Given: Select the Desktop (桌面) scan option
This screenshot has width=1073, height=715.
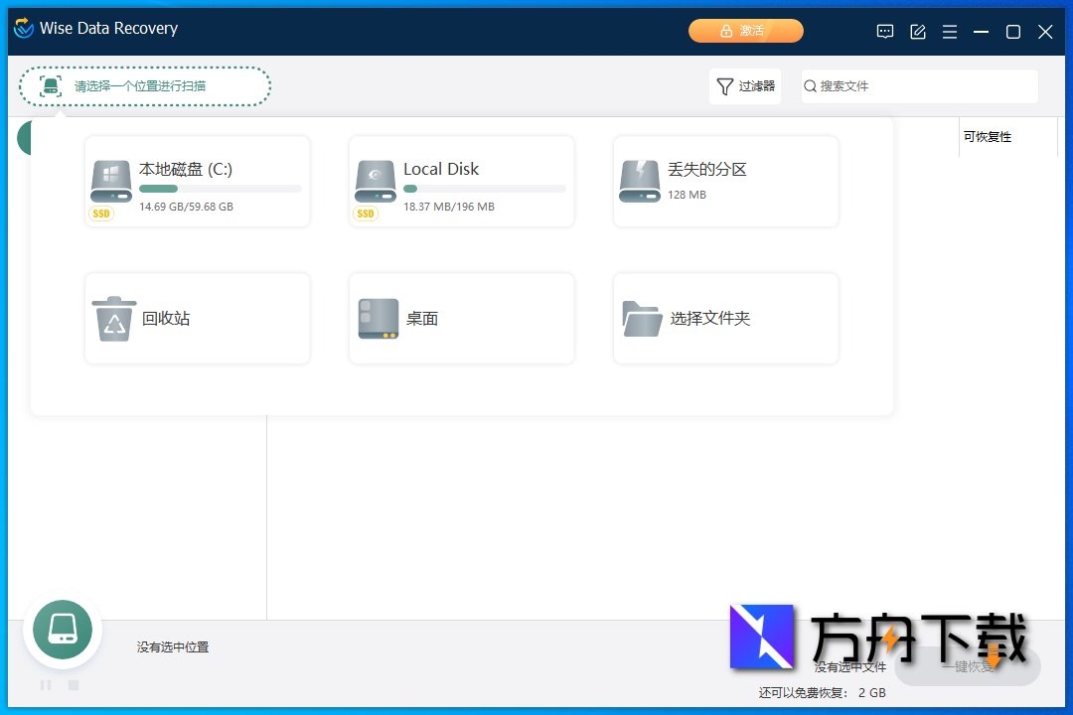Looking at the screenshot, I should point(461,318).
